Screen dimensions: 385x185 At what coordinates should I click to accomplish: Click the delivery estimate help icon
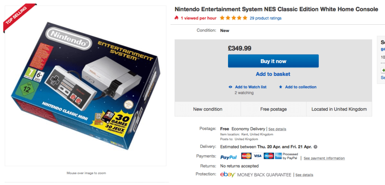(x=315, y=147)
